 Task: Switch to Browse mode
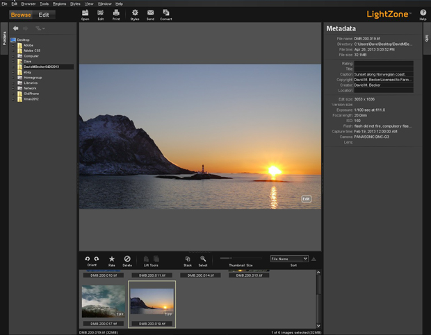click(21, 15)
